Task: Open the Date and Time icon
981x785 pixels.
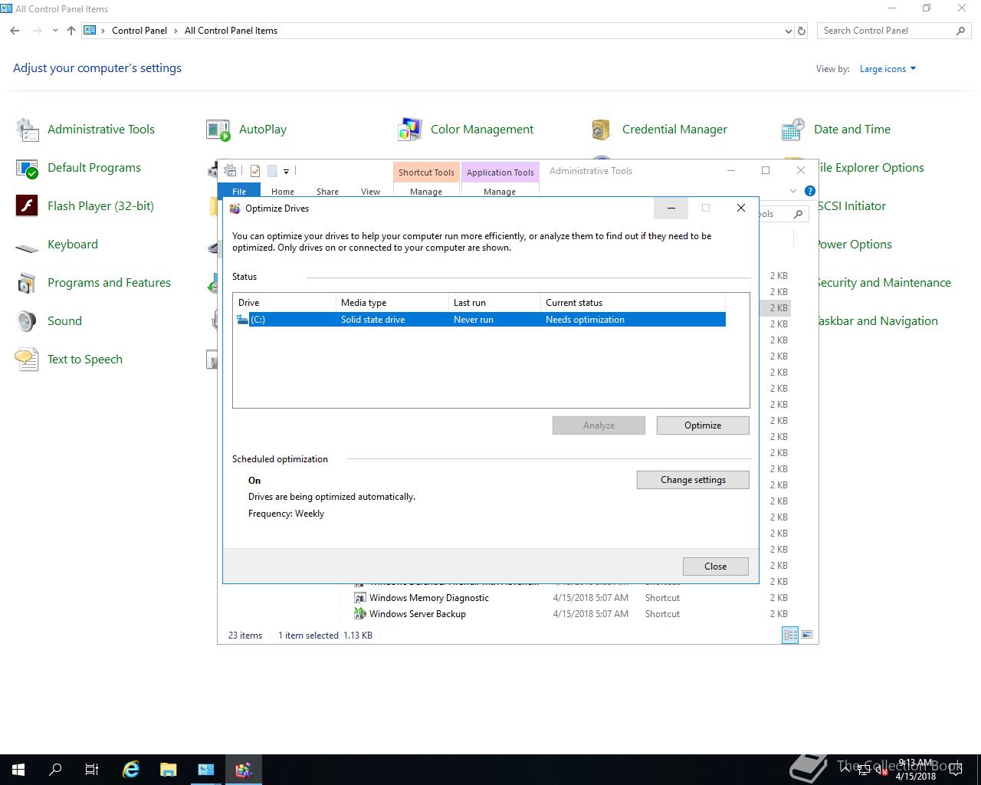Action: pyautogui.click(x=793, y=130)
